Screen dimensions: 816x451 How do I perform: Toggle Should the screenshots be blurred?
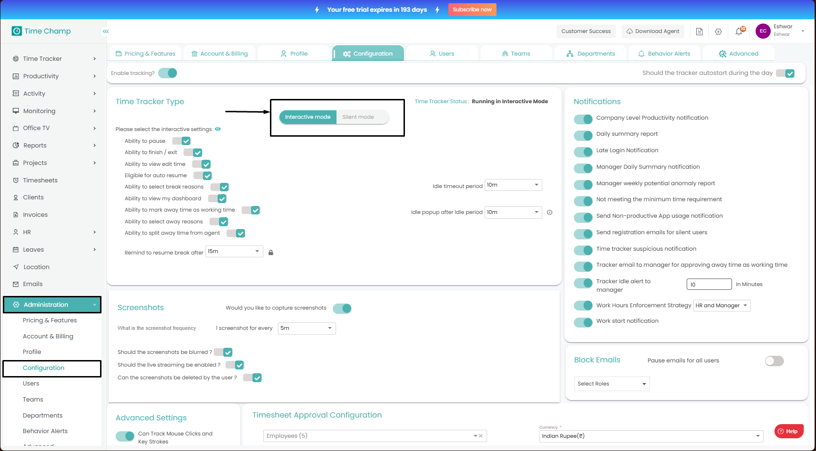(223, 353)
